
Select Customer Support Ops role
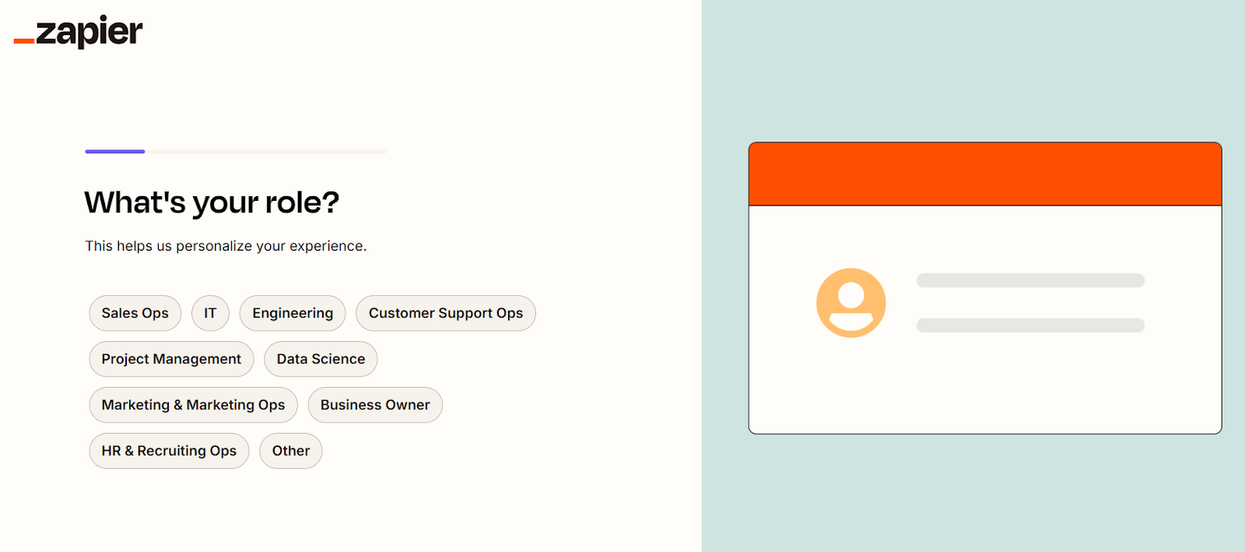point(446,313)
